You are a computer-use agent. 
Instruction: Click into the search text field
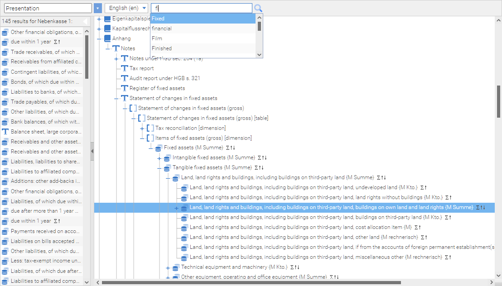(x=202, y=8)
